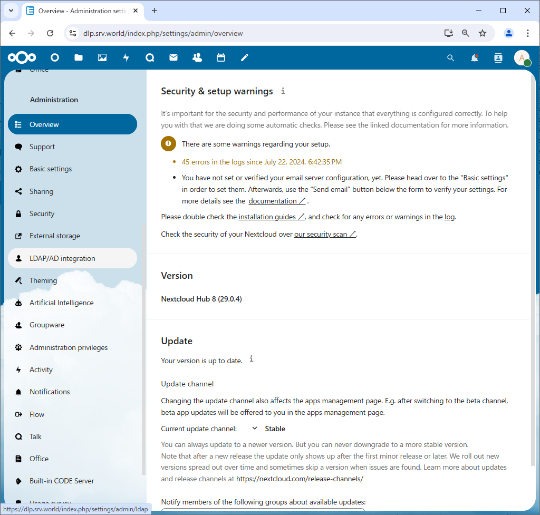Click the browser reload icon
Screen dimensions: 540x515
click(x=50, y=33)
